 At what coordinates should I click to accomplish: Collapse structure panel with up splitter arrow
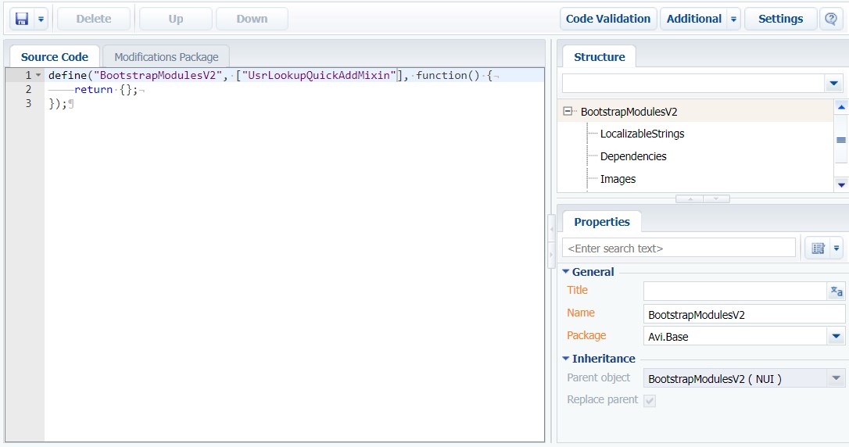click(x=690, y=199)
